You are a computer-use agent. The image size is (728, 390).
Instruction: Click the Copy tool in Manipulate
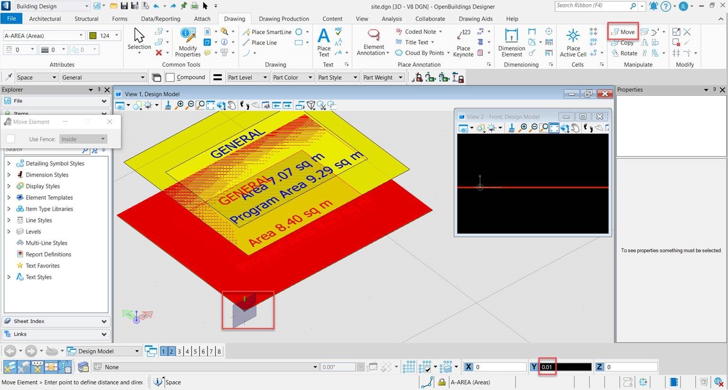point(622,43)
